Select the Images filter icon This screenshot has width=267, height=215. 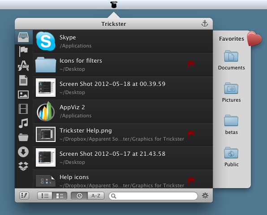[x=23, y=95]
